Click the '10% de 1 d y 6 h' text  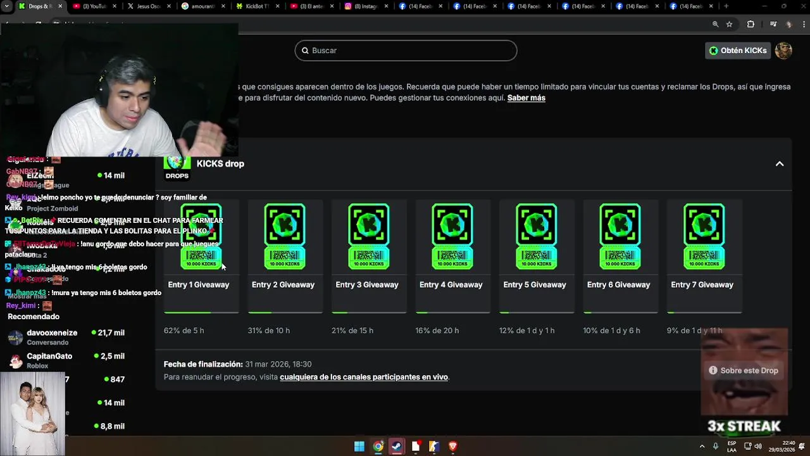[x=611, y=331]
